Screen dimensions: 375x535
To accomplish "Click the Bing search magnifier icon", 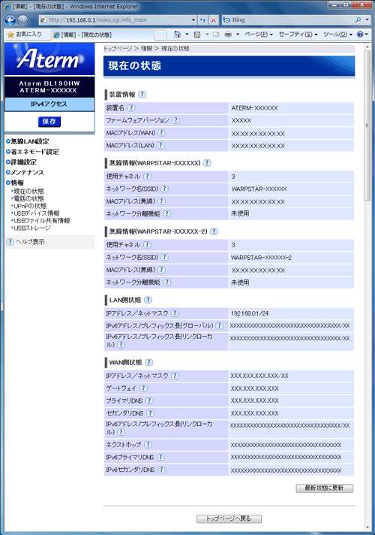I will pos(358,20).
